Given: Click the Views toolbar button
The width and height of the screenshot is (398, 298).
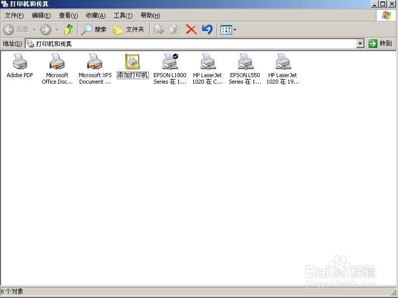Looking at the screenshot, I should (x=226, y=30).
